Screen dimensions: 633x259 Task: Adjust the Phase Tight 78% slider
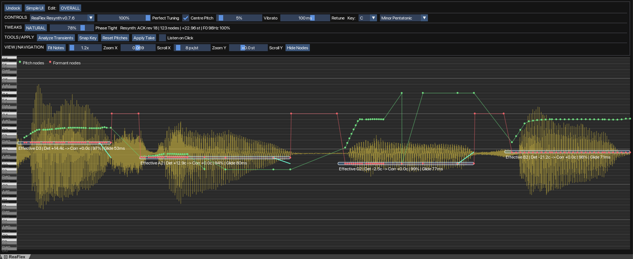(x=72, y=28)
